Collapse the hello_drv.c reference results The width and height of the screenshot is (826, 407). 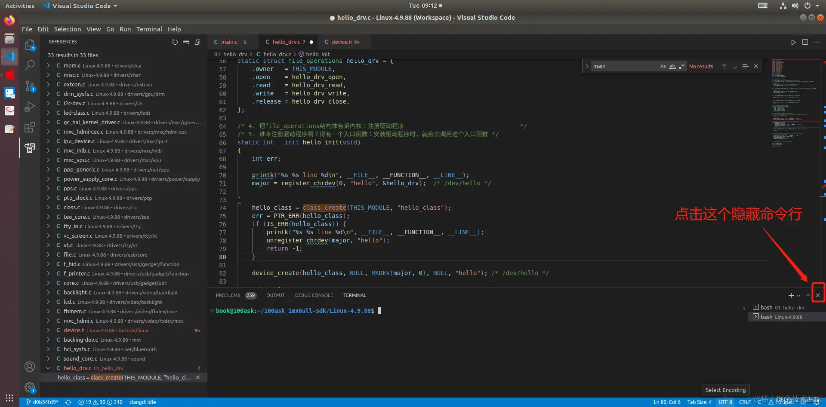(x=48, y=368)
